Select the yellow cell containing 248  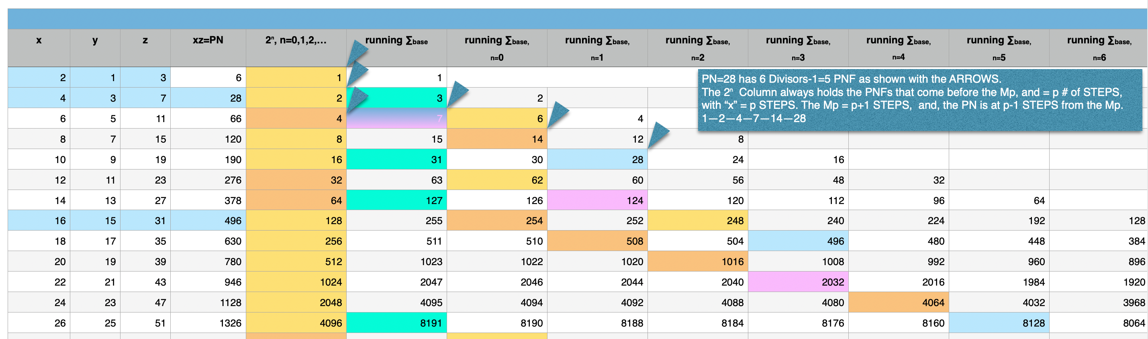click(x=697, y=221)
